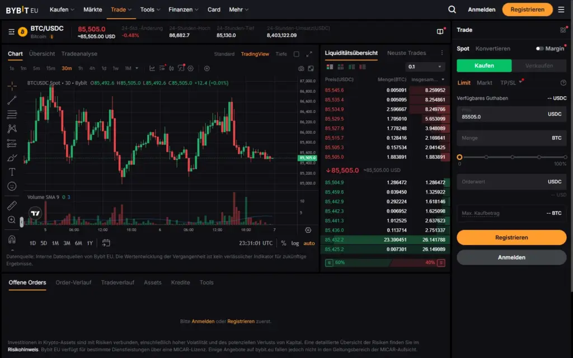The width and height of the screenshot is (573, 358).
Task: Click the Bitcoin coin logo
Action: click(22, 32)
